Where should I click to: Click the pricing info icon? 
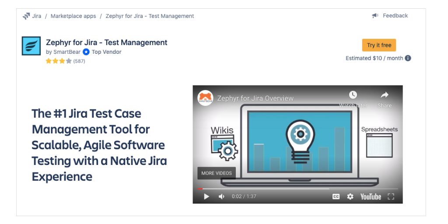point(408,58)
